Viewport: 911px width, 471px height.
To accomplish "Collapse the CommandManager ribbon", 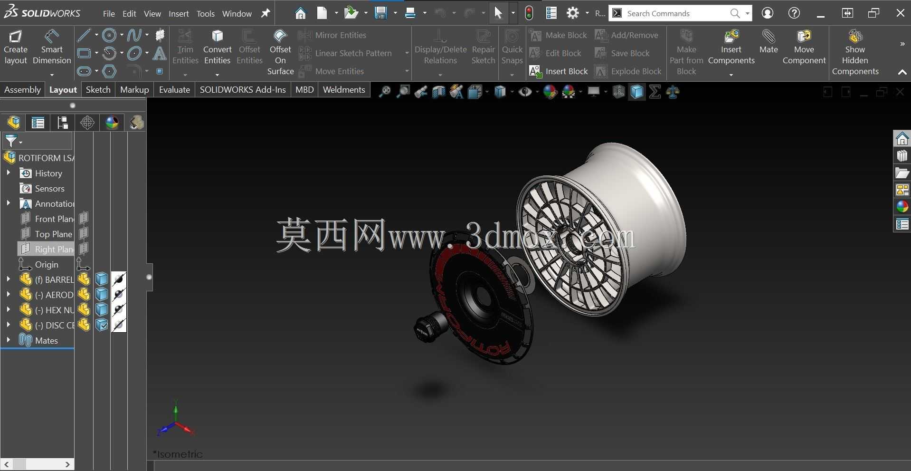I will 902,72.
